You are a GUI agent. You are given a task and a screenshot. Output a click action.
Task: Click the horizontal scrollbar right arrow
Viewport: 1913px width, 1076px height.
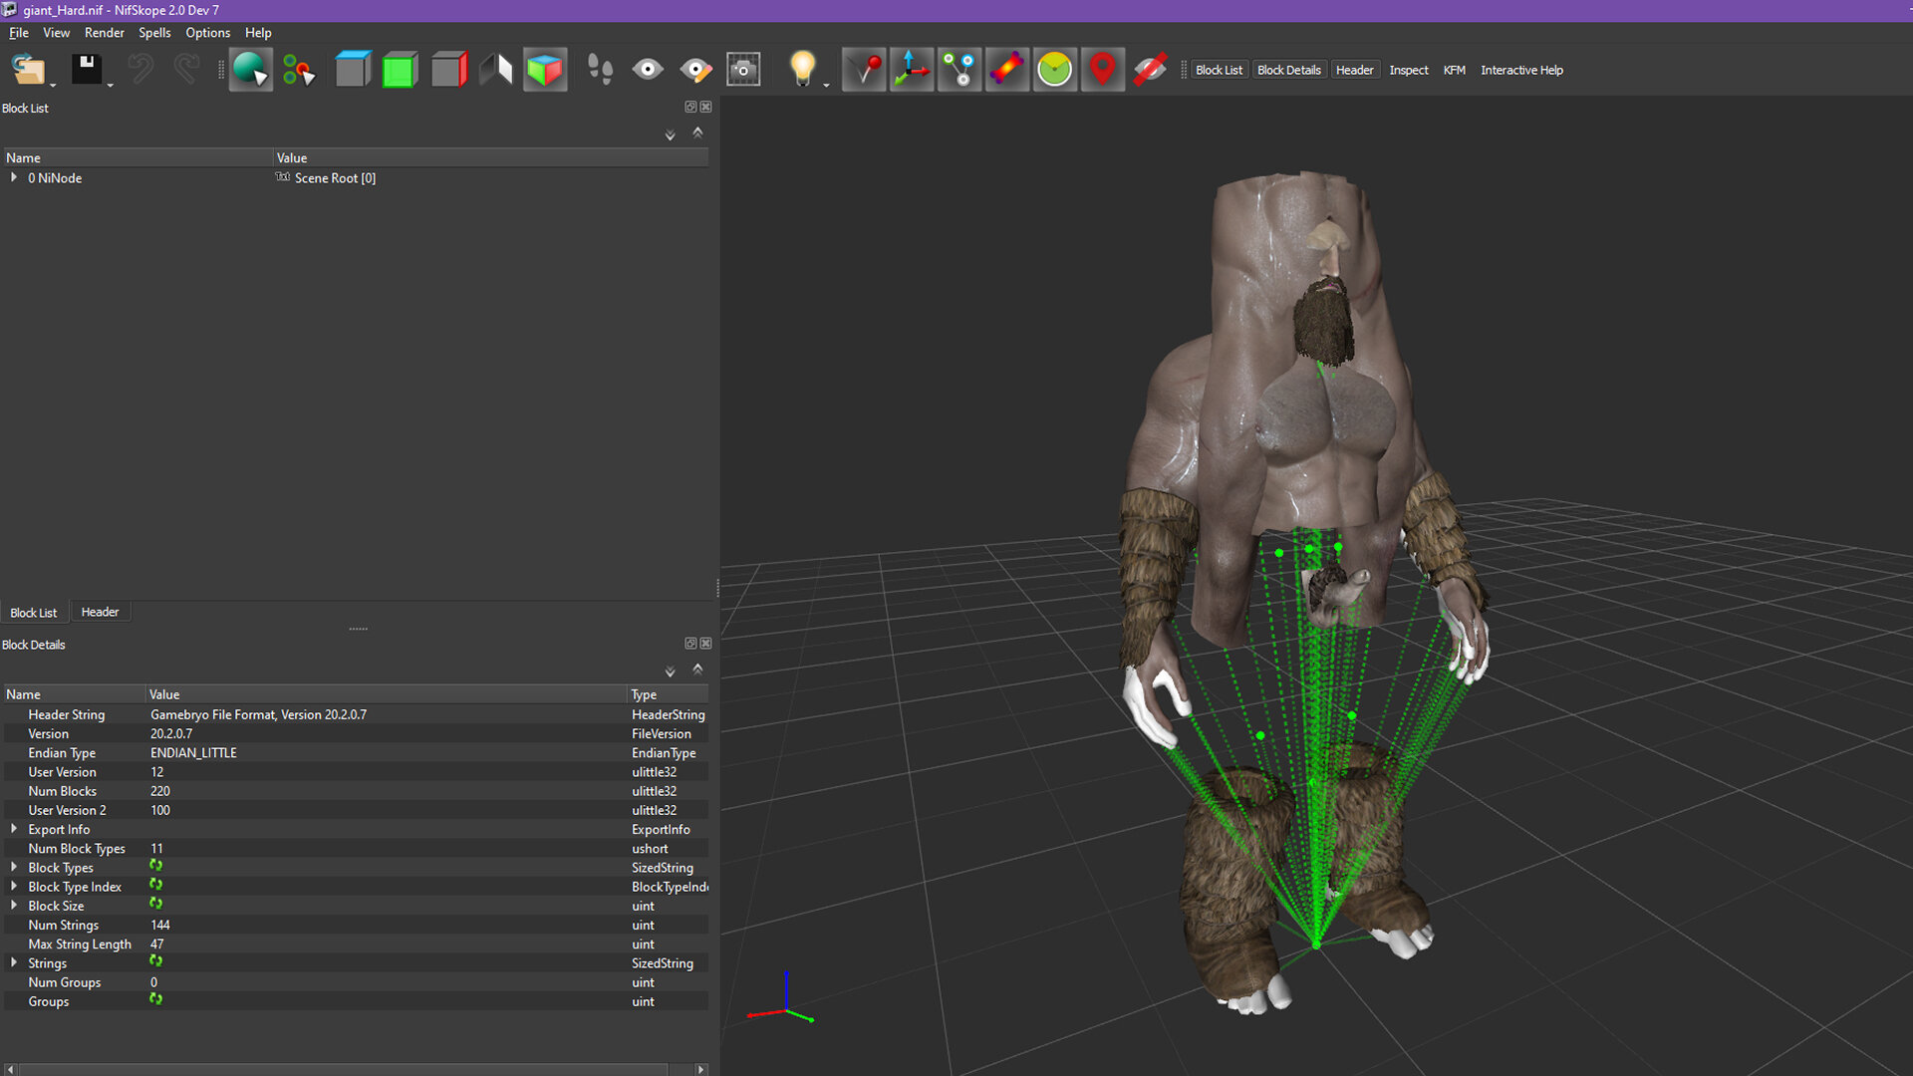coord(701,1069)
